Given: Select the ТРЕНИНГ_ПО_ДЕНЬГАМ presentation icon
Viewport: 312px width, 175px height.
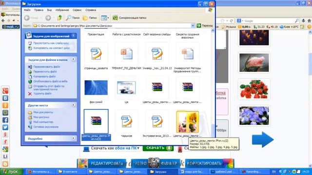Looking at the screenshot, I should tap(127, 54).
